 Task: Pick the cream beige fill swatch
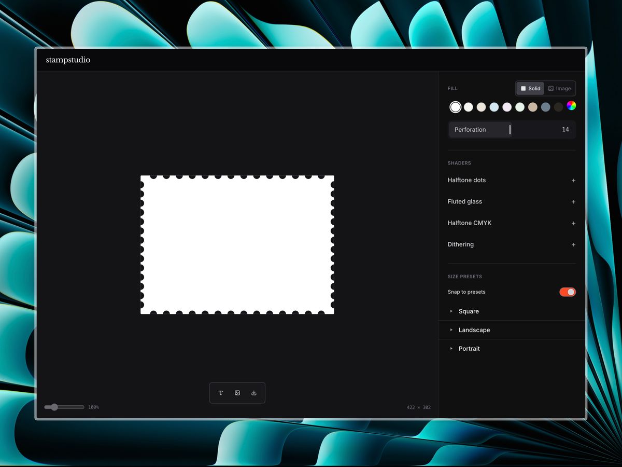[x=482, y=107]
